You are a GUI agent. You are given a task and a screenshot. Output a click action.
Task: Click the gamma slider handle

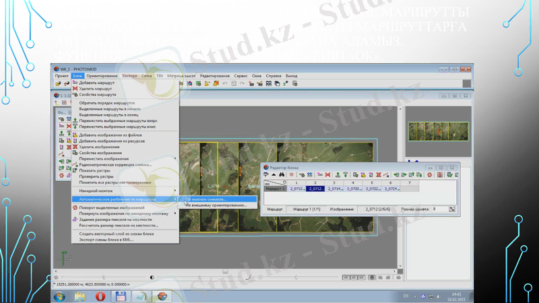(296, 277)
